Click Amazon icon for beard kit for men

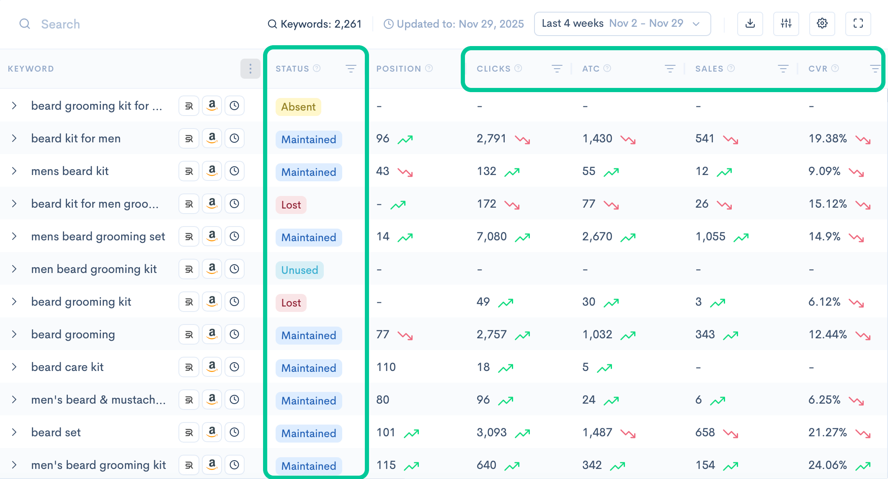coord(212,138)
